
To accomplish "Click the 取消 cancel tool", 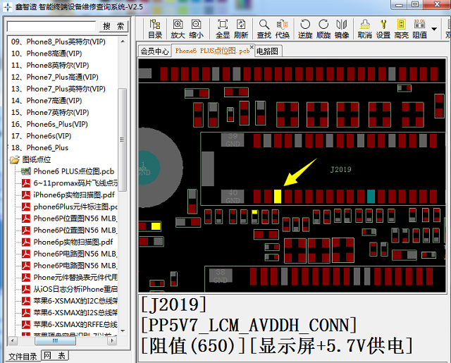I will (x=365, y=29).
